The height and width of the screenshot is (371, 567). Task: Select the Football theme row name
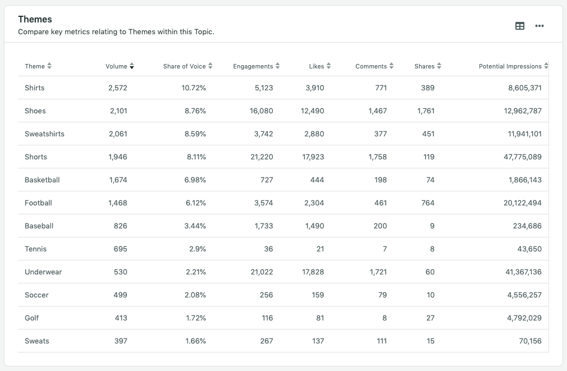click(38, 203)
